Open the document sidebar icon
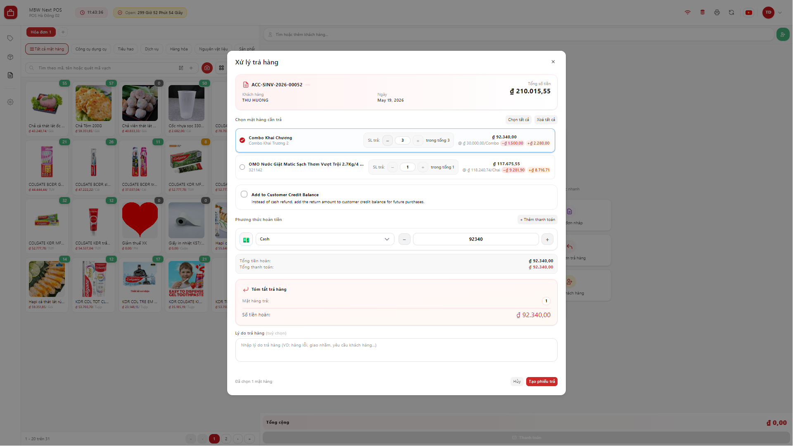 pyautogui.click(x=10, y=75)
